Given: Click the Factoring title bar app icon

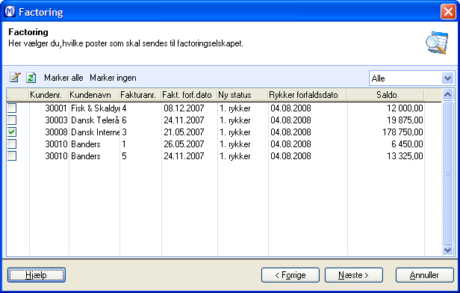Looking at the screenshot, I should [x=10, y=12].
